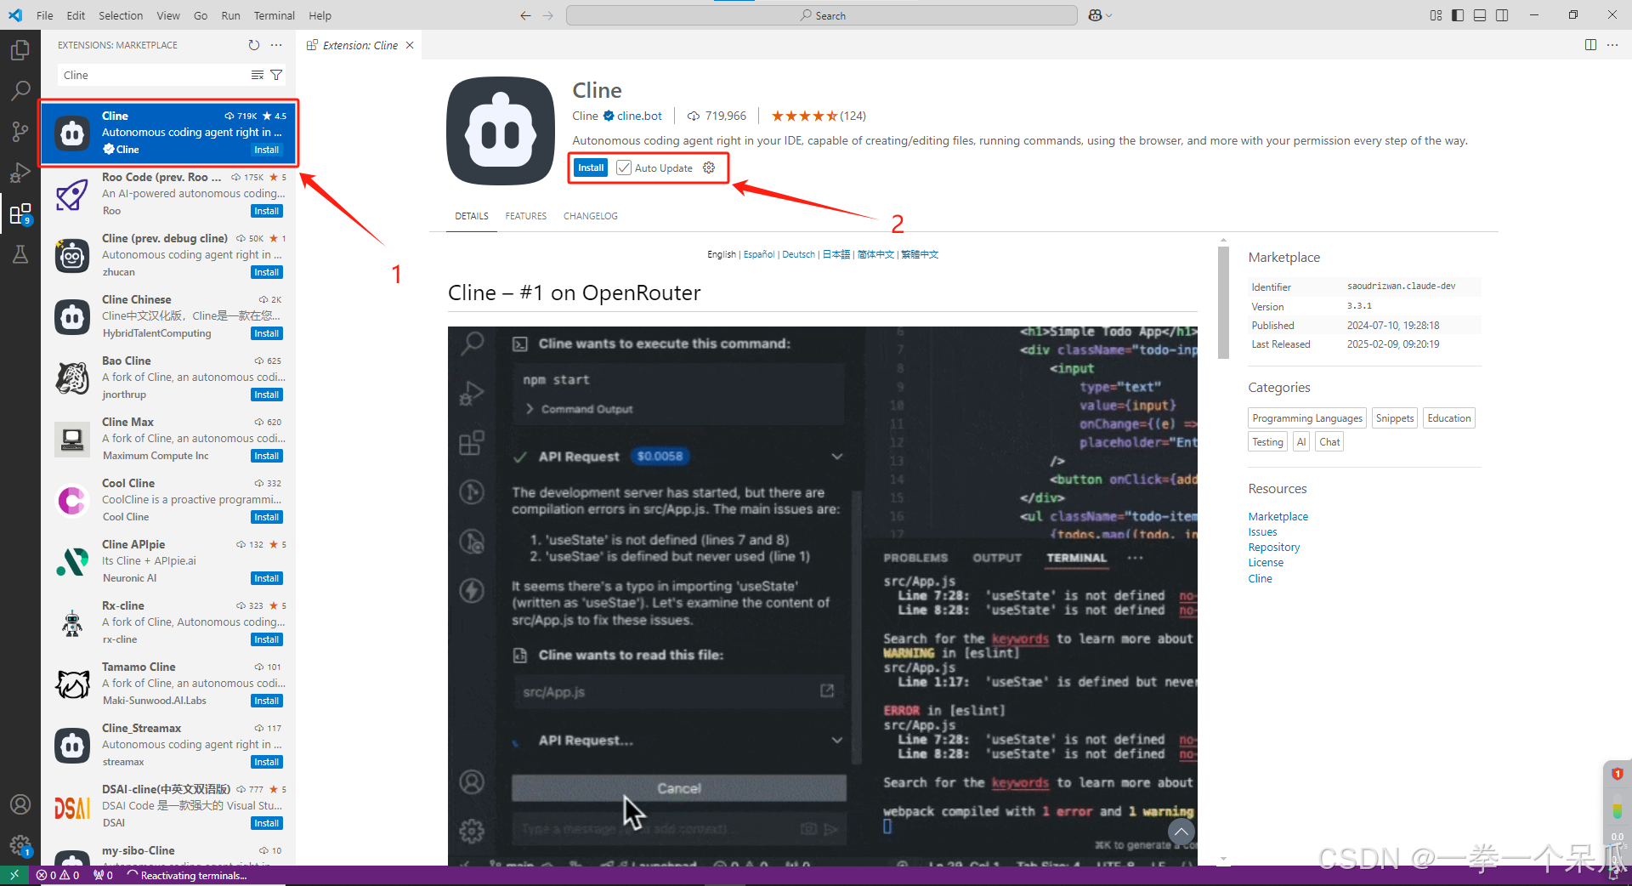Screen dimensions: 1632x886
Task: Open the Search view in activity bar
Action: 20,90
